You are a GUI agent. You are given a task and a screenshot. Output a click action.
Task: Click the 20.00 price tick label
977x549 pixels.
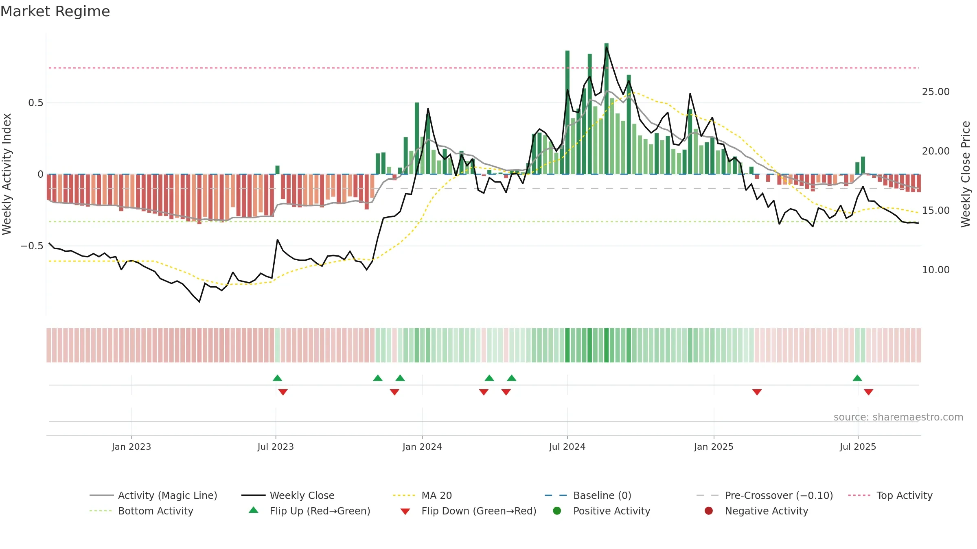pos(936,151)
